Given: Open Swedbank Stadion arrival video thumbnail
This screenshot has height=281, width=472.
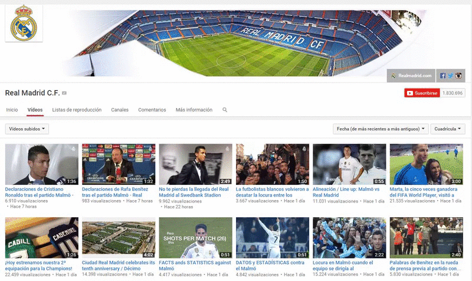Looking at the screenshot, I should [196, 164].
